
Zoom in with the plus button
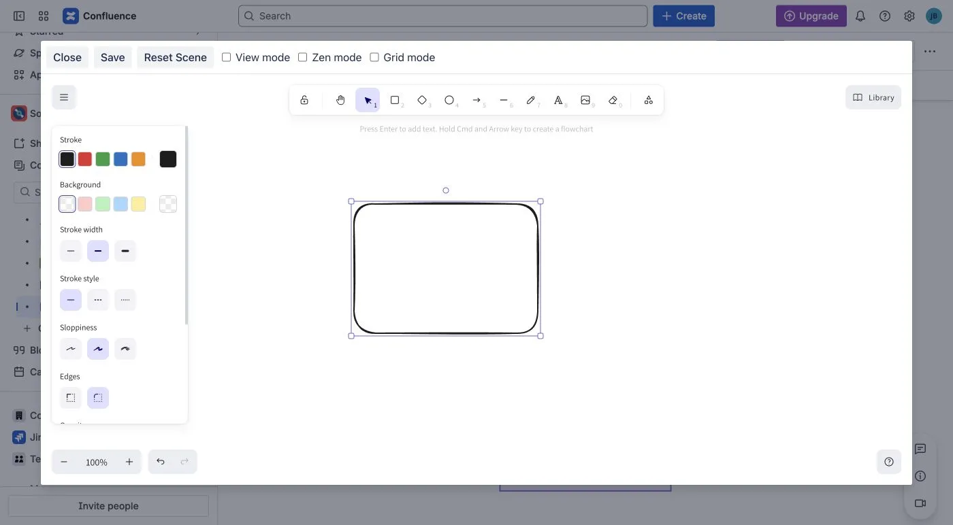(129, 462)
